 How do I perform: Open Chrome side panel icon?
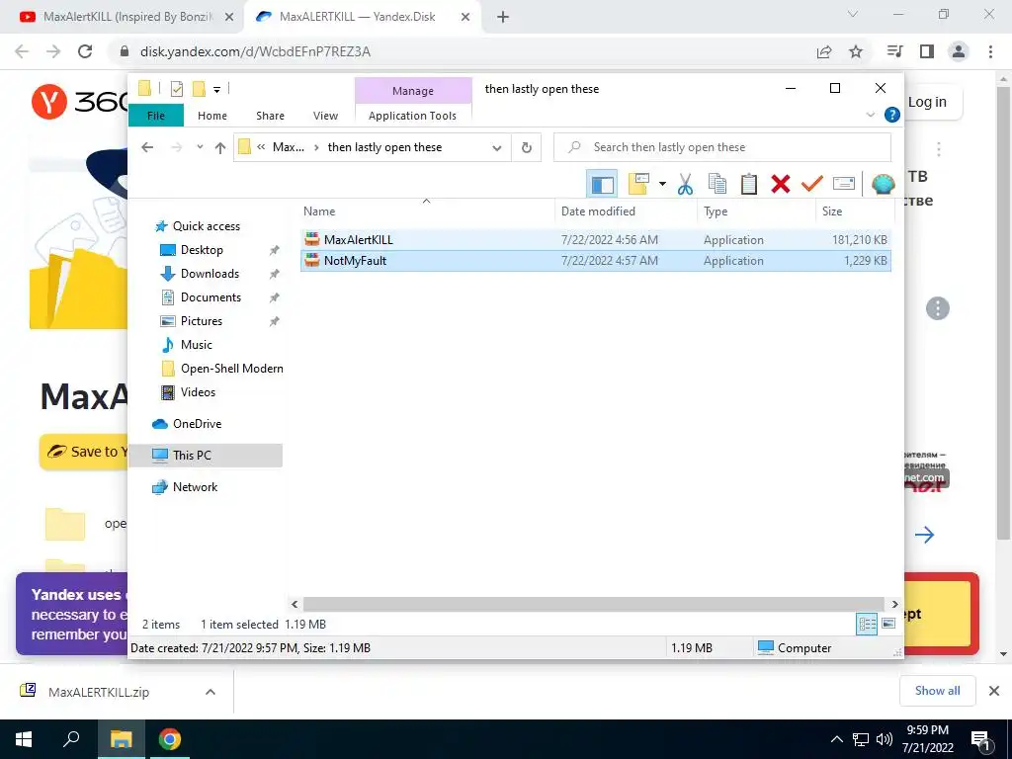click(x=927, y=51)
